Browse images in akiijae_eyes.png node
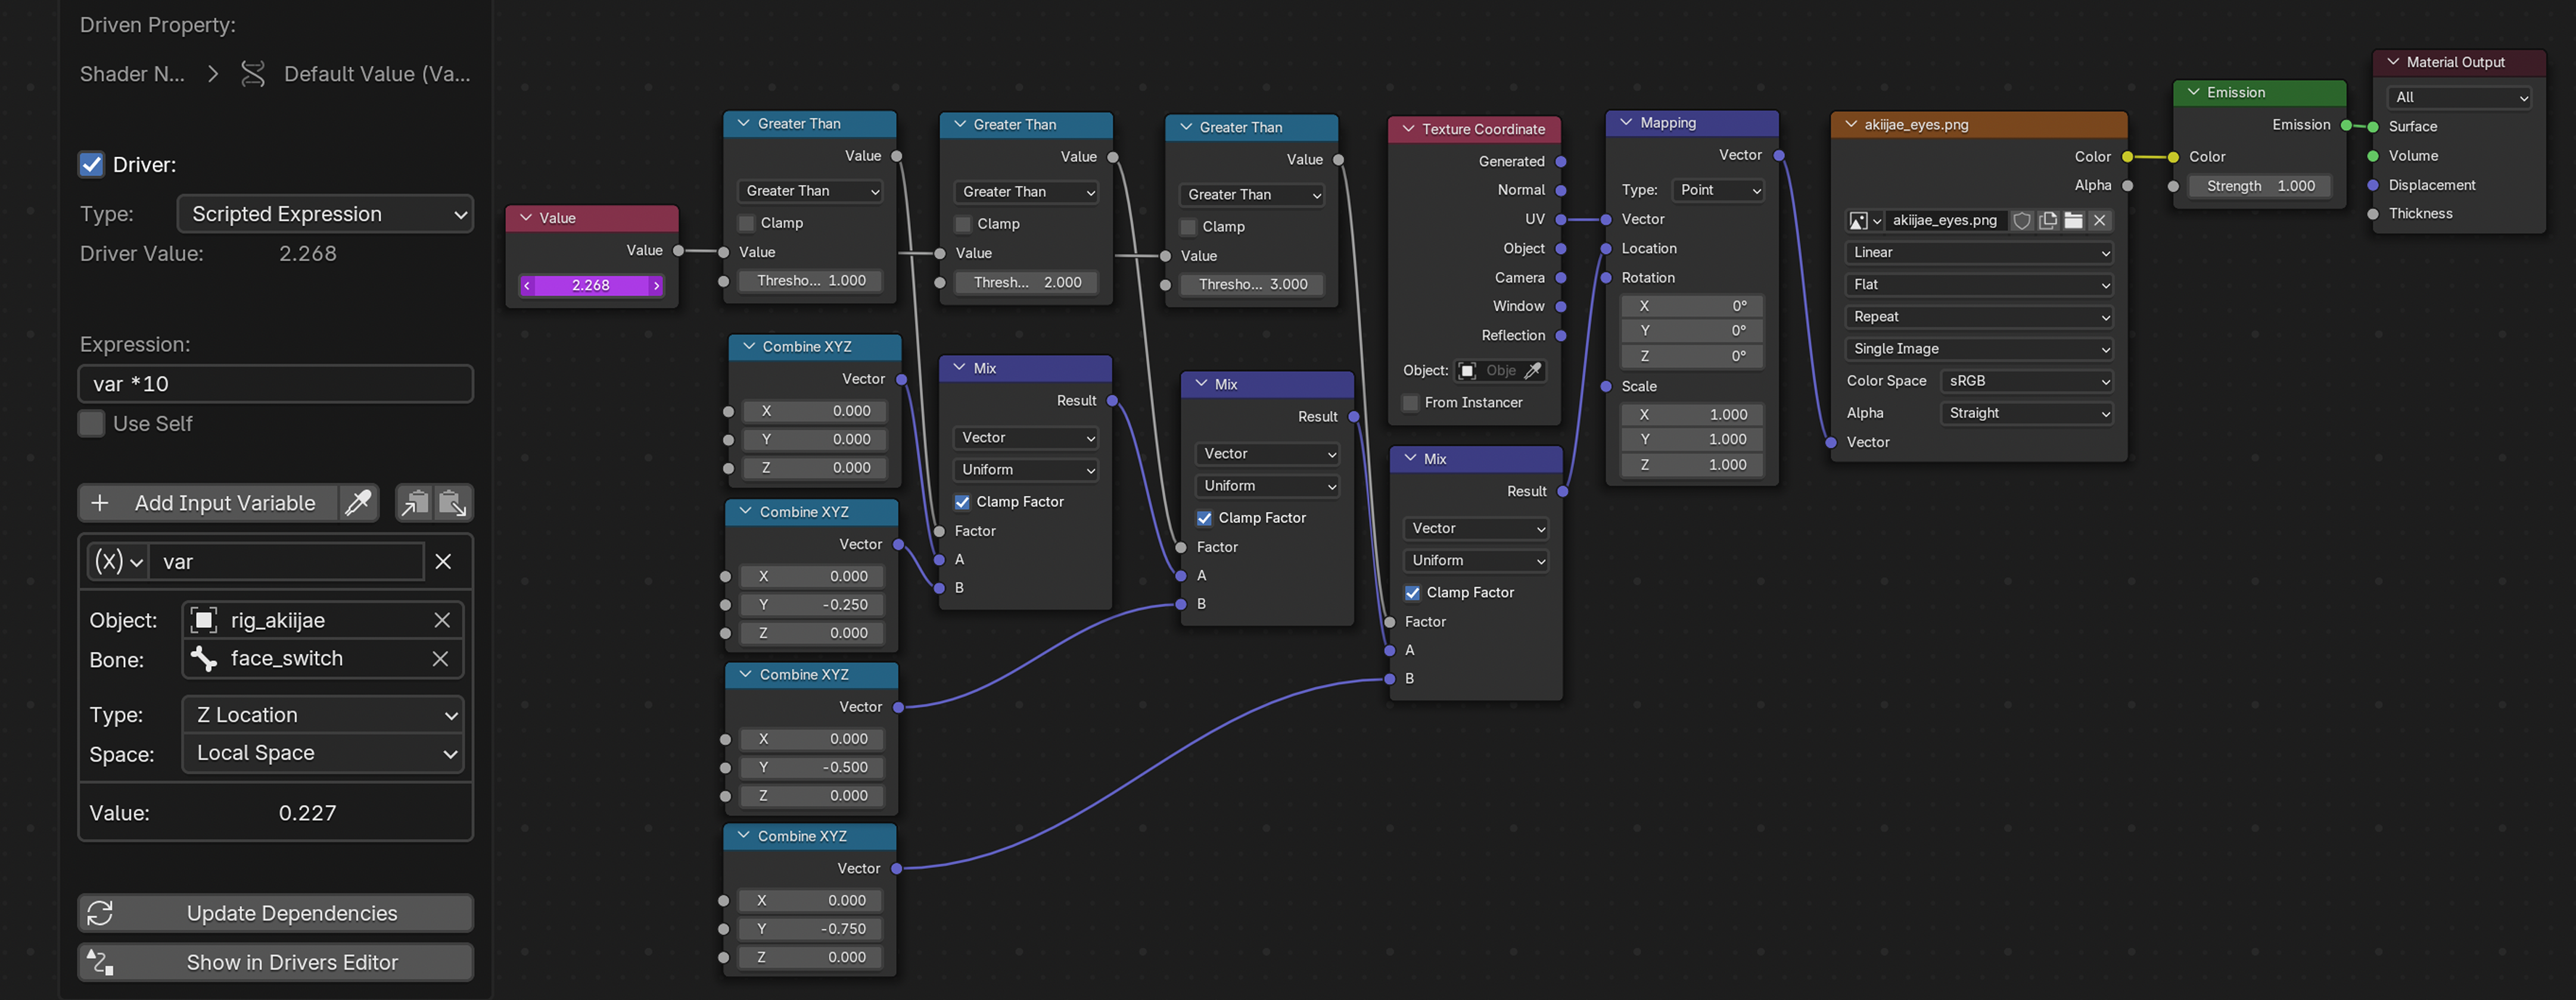This screenshot has height=1000, width=2576. pyautogui.click(x=1864, y=221)
